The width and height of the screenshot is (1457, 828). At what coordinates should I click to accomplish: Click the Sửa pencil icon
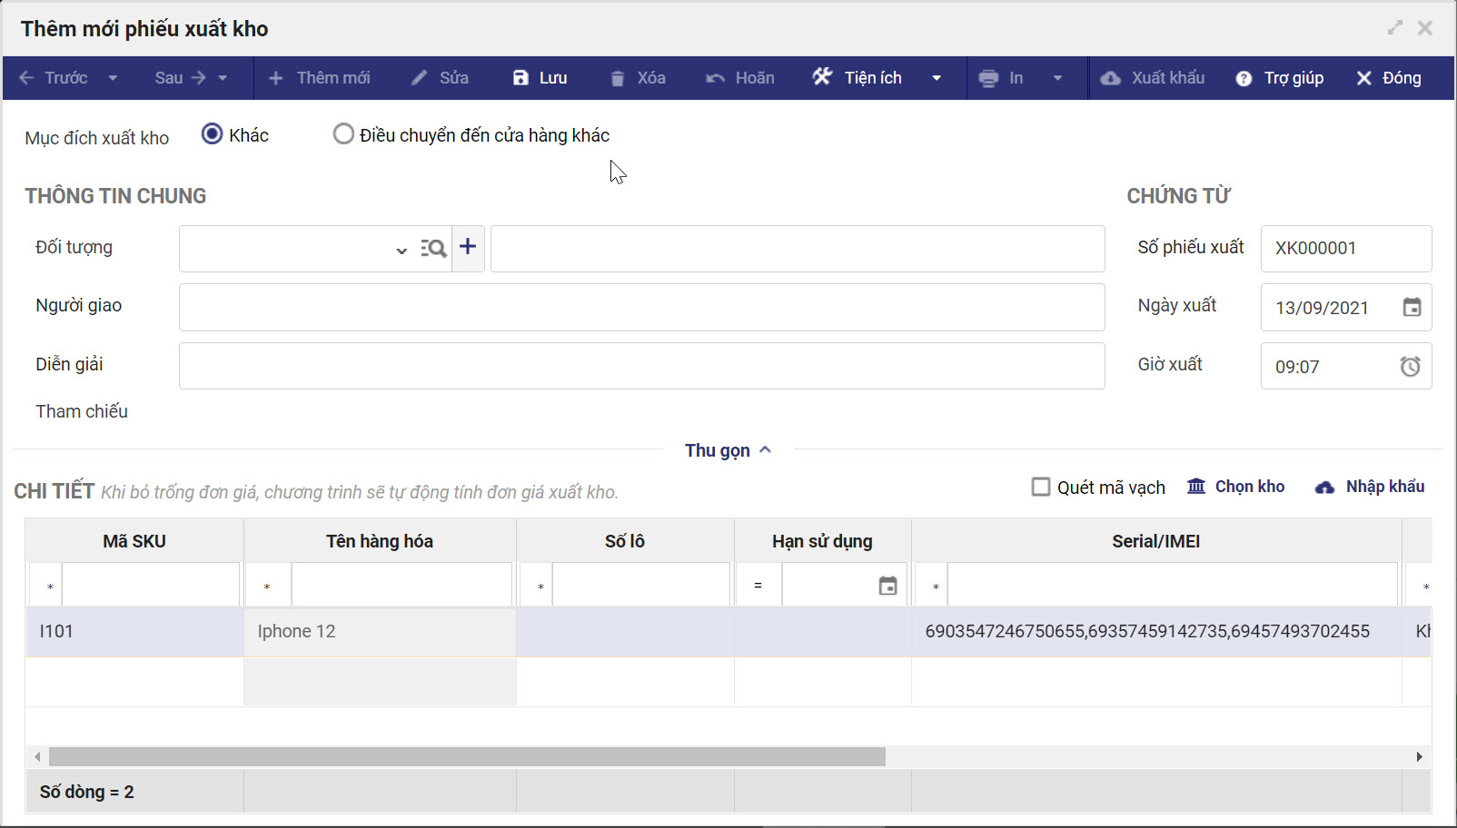pos(419,78)
